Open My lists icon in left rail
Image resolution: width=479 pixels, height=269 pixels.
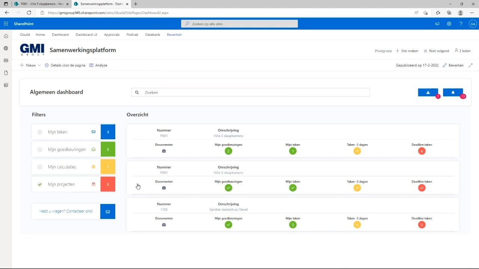click(x=6, y=85)
